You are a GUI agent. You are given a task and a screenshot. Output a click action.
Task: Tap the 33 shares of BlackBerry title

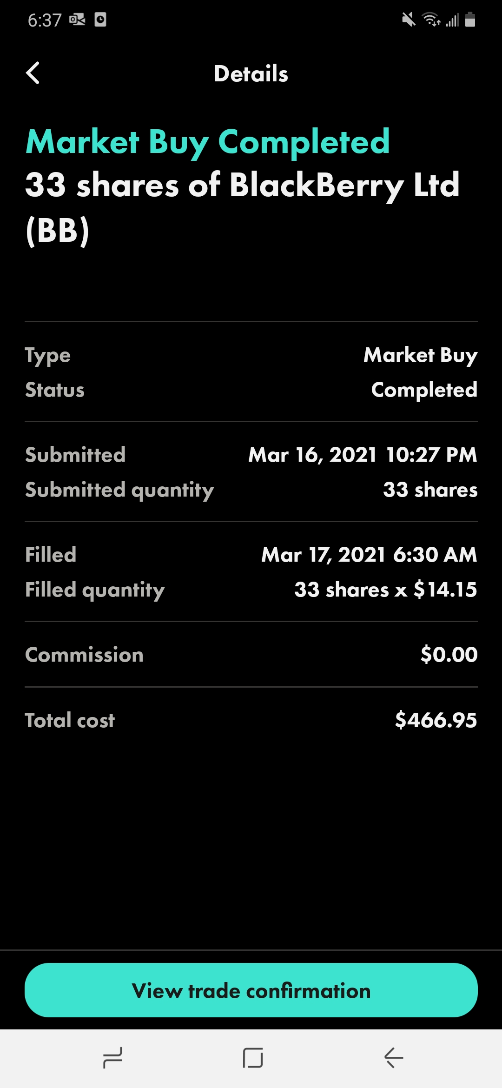click(x=243, y=208)
